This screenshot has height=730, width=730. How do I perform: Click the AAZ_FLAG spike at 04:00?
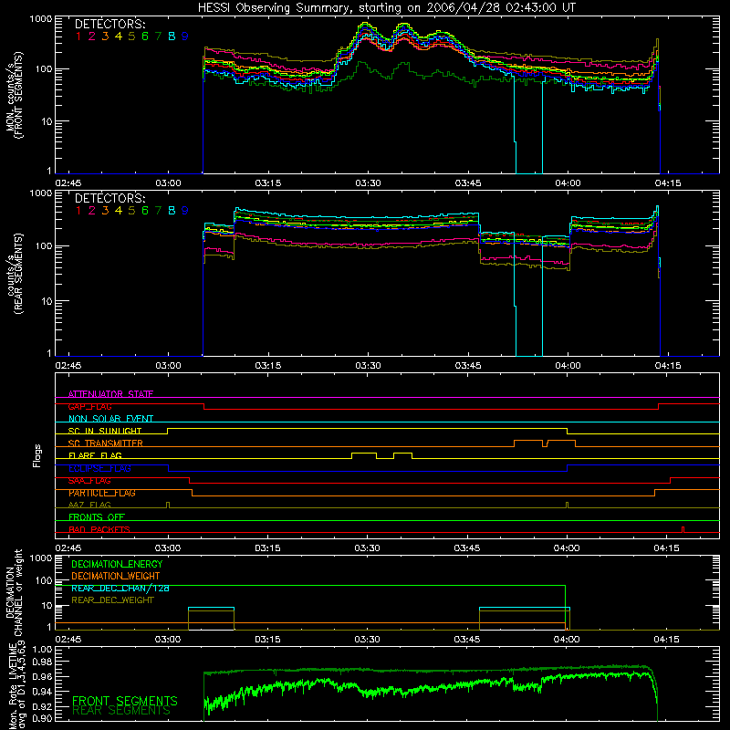click(x=567, y=505)
